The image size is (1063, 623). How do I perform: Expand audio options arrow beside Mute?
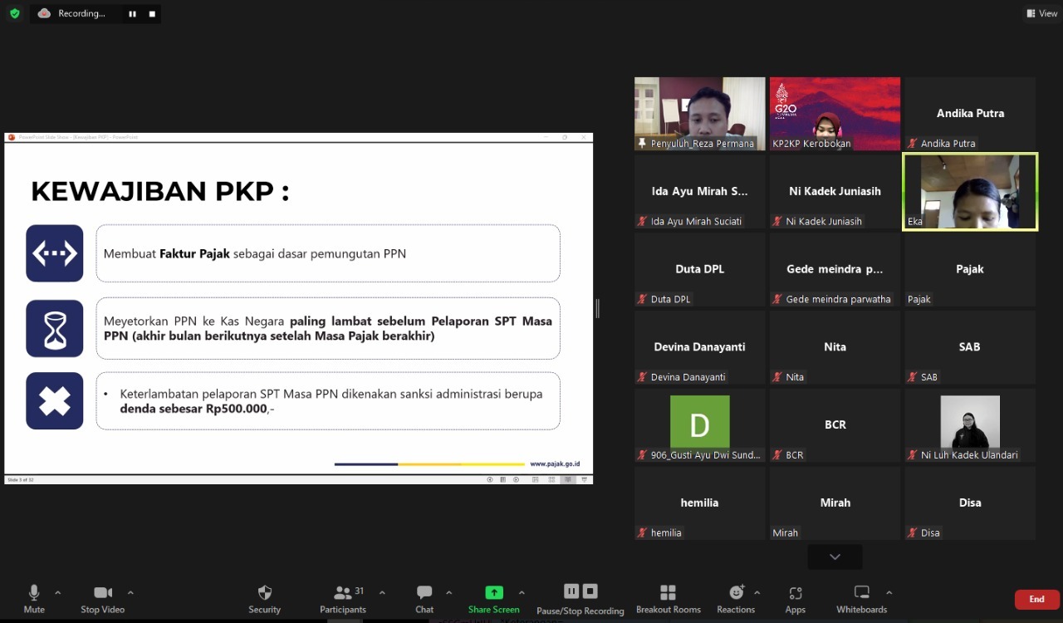57,593
